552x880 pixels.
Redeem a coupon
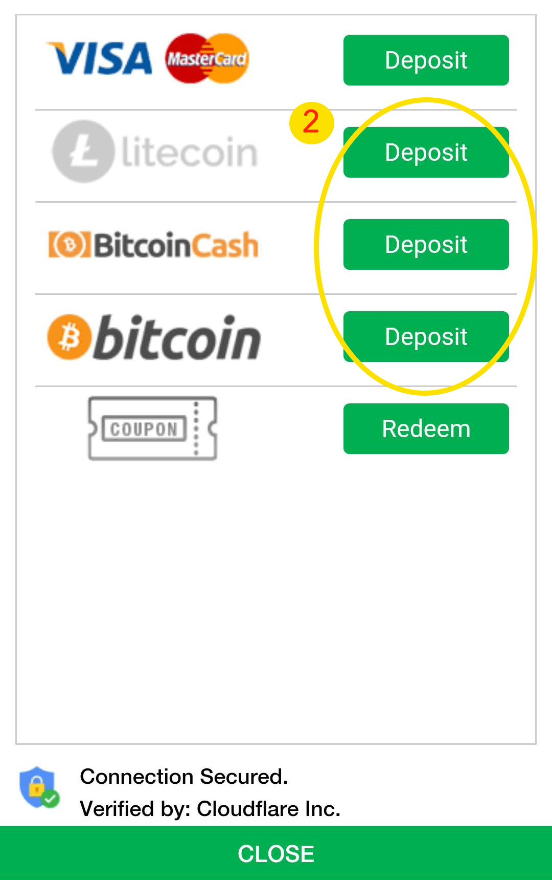pos(426,428)
